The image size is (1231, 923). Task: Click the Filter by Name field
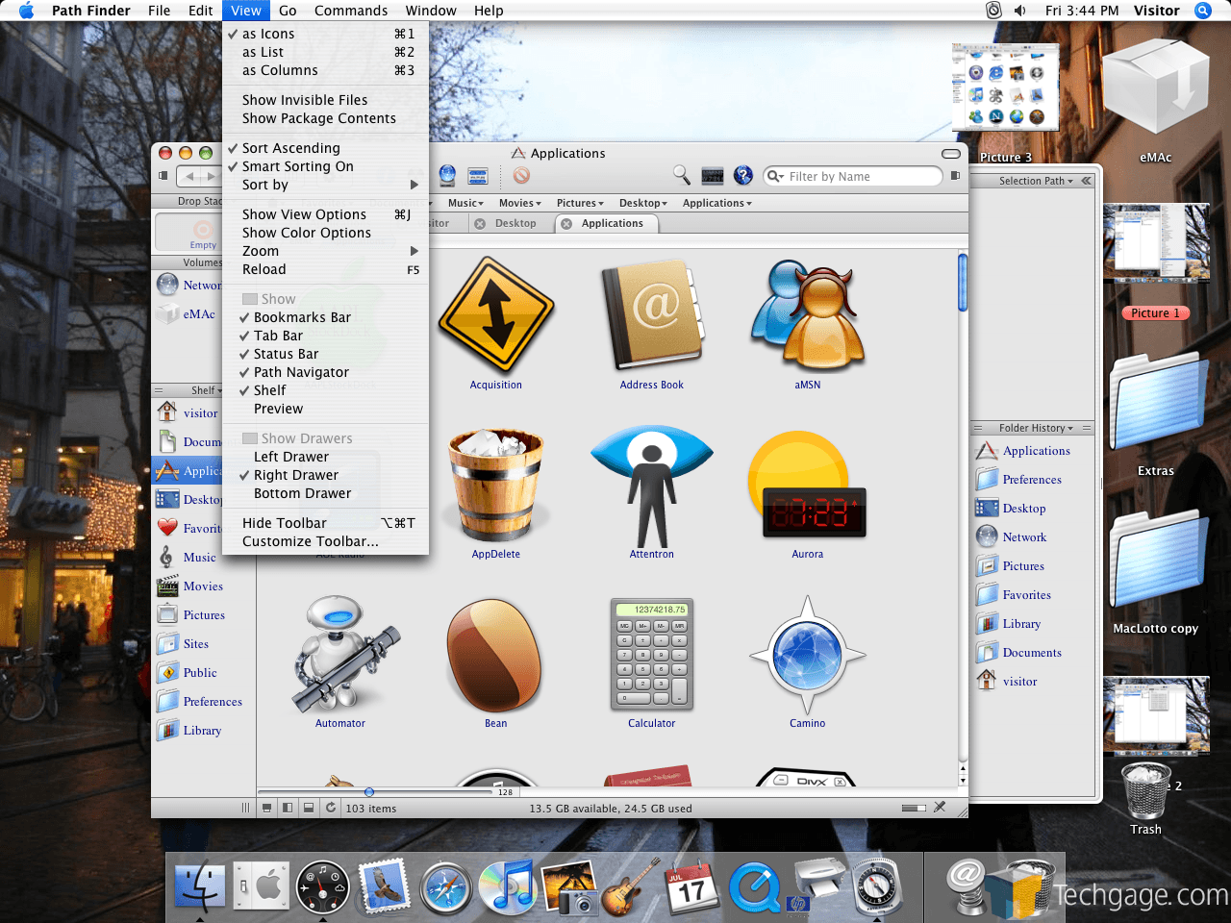point(852,176)
